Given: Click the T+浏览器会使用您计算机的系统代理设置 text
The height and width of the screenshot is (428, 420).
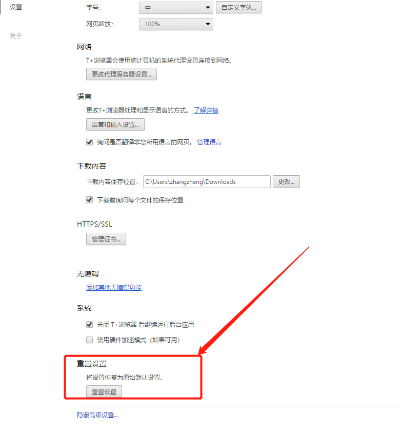Looking at the screenshot, I should [159, 60].
